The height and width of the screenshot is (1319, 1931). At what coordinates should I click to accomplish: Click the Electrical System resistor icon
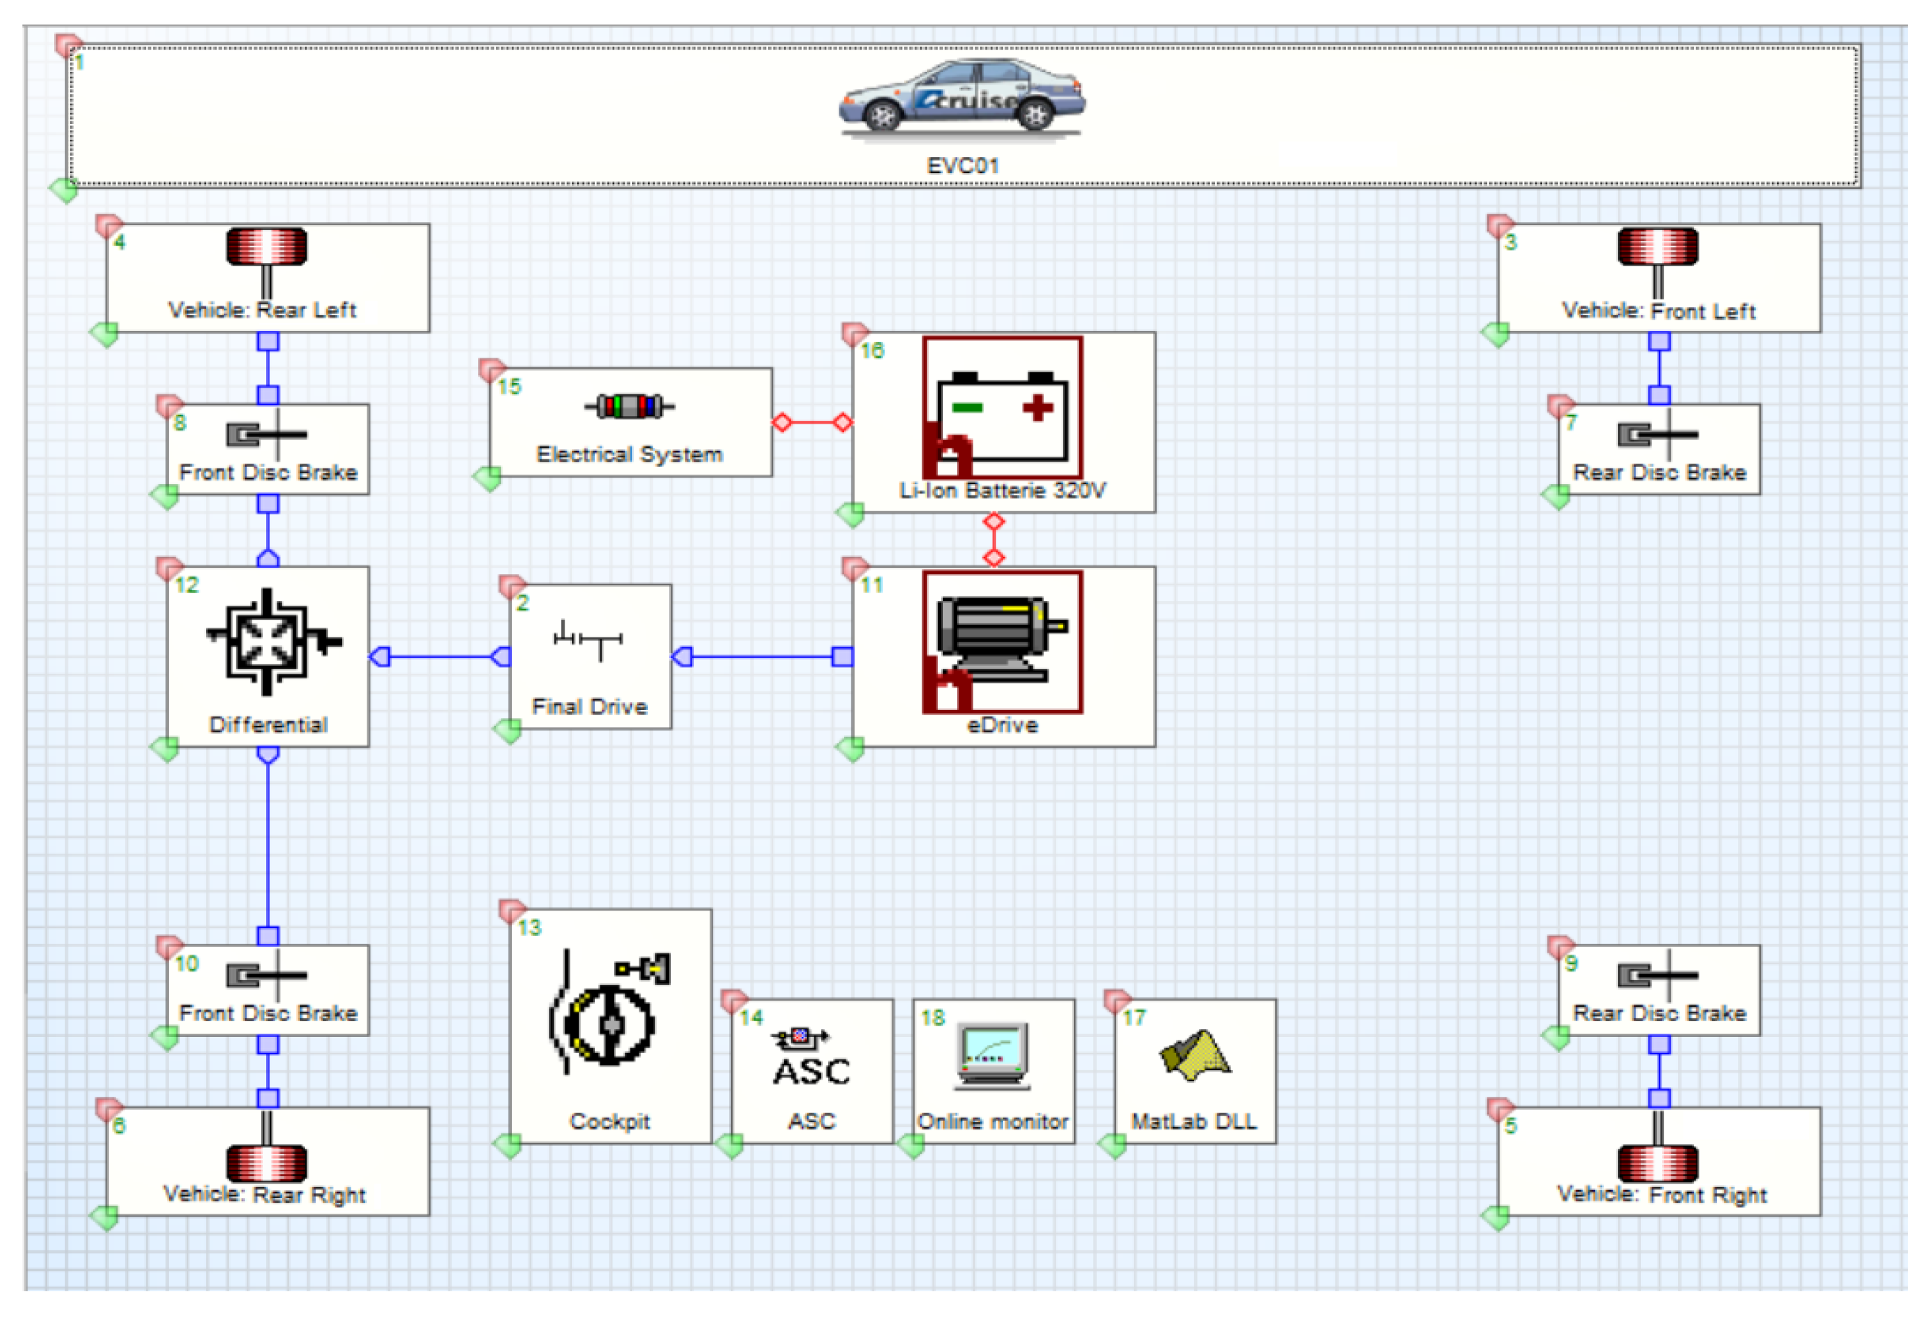coord(629,406)
